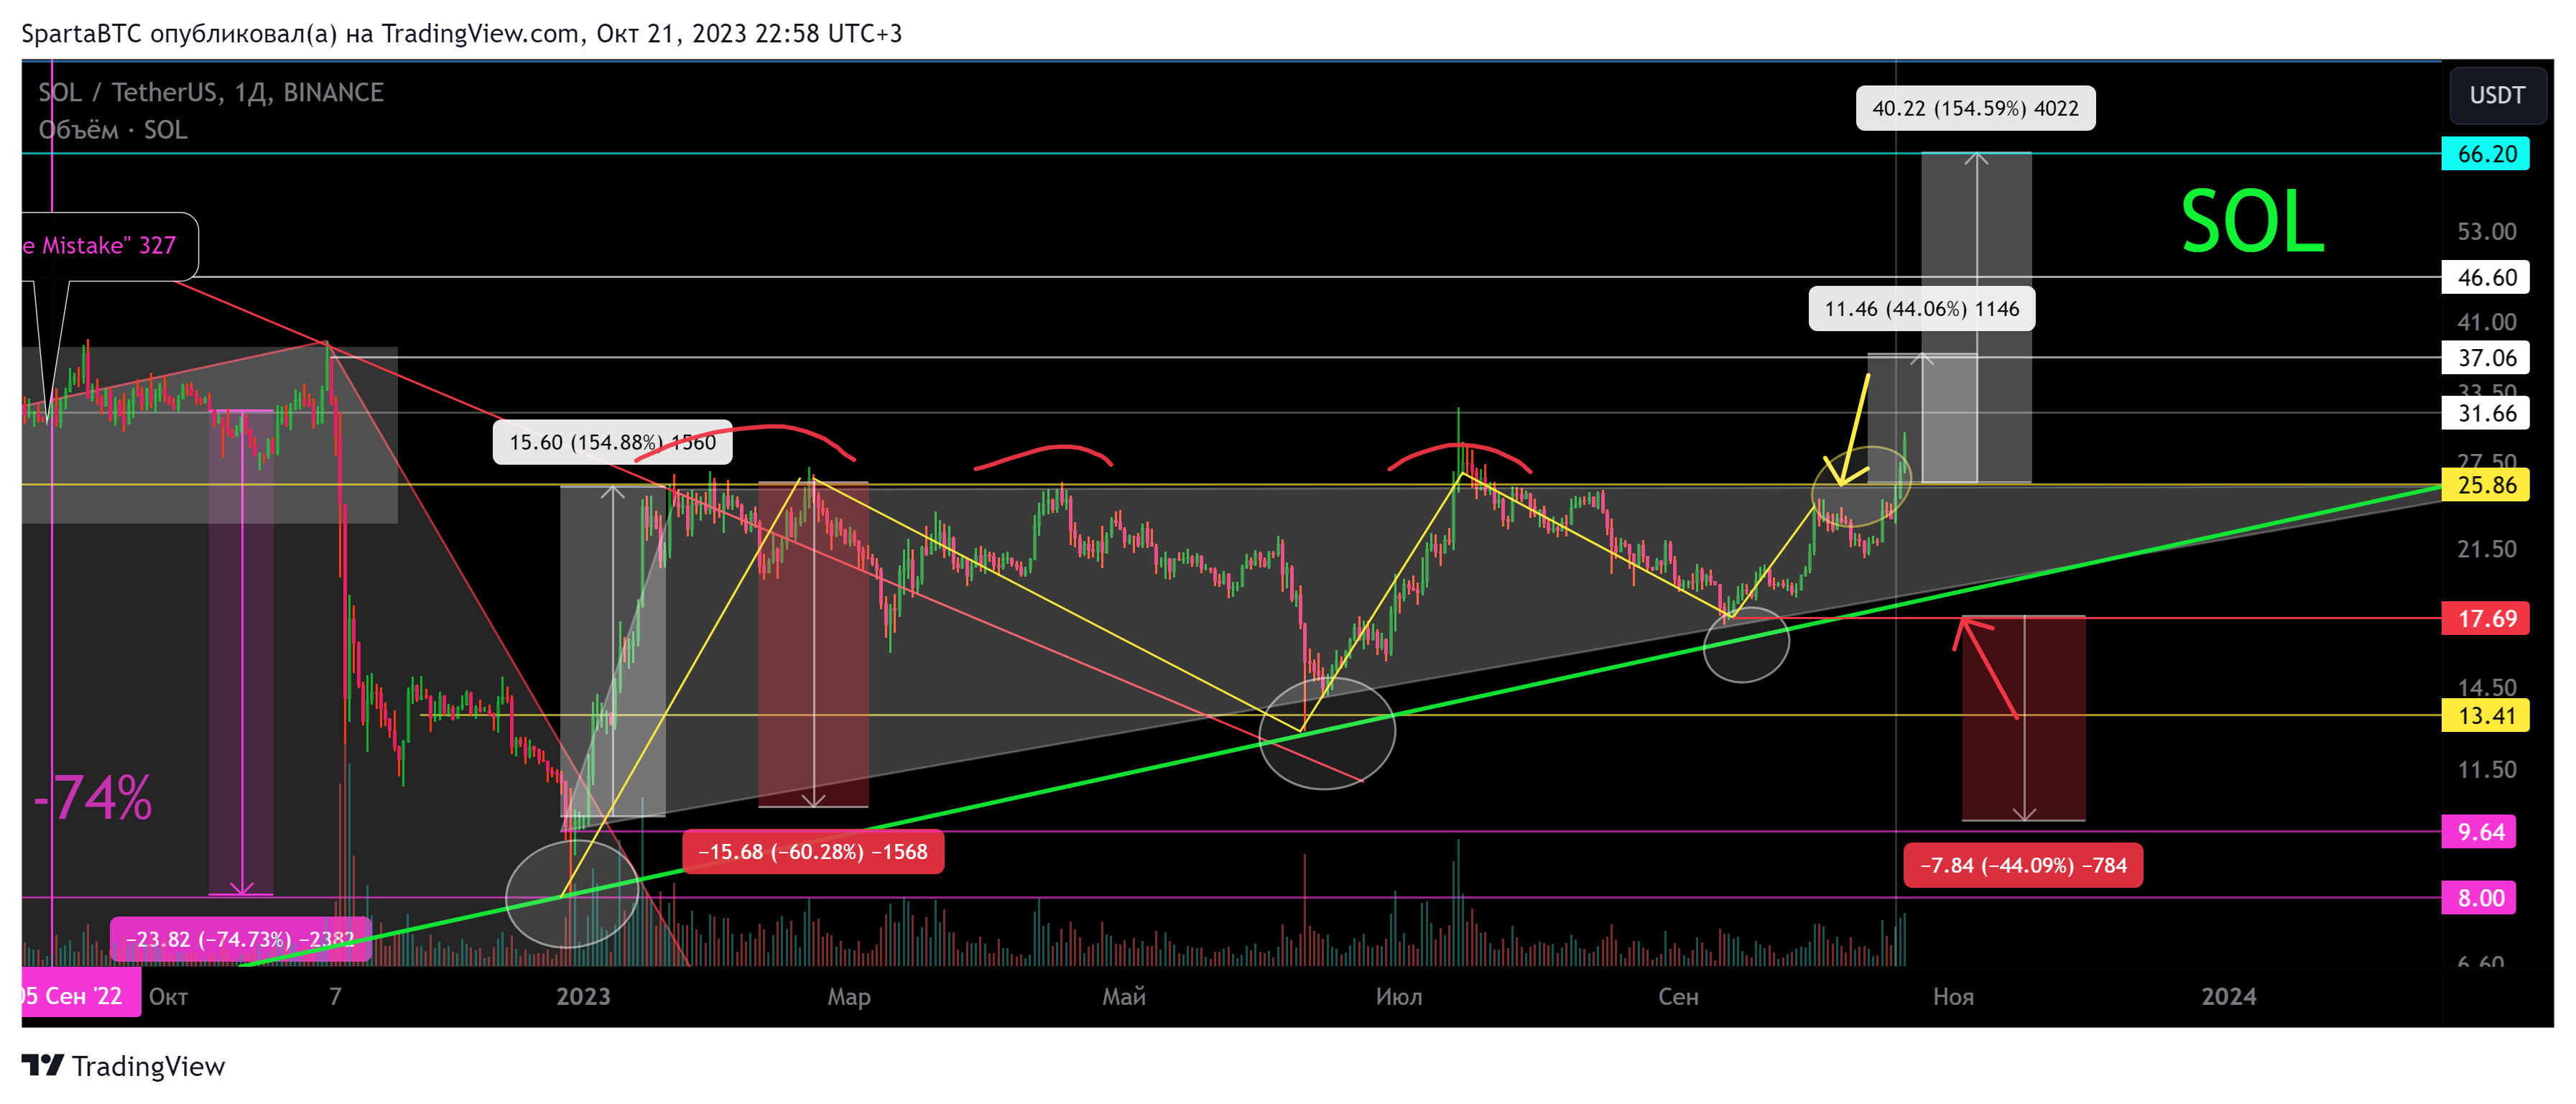Click the 40.22 (154.59%) 4022 measurement label

1975,108
